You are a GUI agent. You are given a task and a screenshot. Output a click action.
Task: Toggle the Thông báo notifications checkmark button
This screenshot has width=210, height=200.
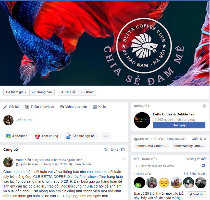point(42,92)
